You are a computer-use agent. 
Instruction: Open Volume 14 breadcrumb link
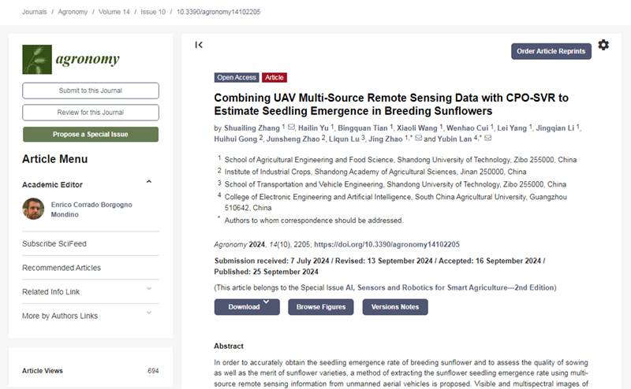click(x=114, y=12)
